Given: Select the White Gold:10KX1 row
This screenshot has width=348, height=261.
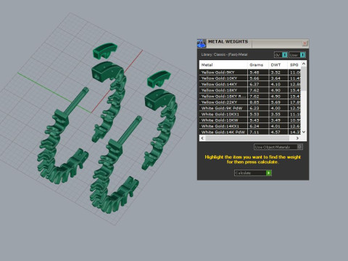Looking at the screenshot, I should (x=250, y=114).
